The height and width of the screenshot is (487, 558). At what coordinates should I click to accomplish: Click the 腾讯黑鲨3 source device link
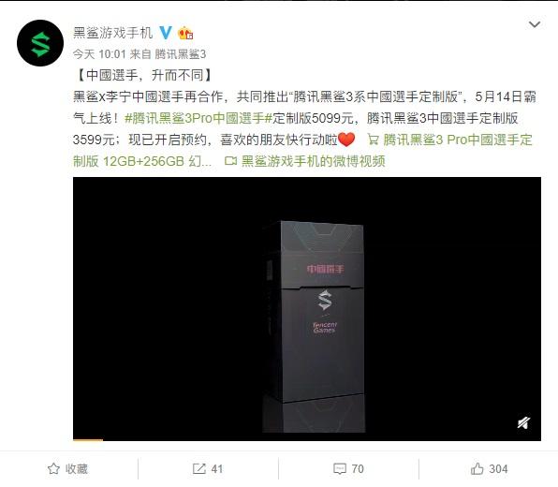click(181, 54)
